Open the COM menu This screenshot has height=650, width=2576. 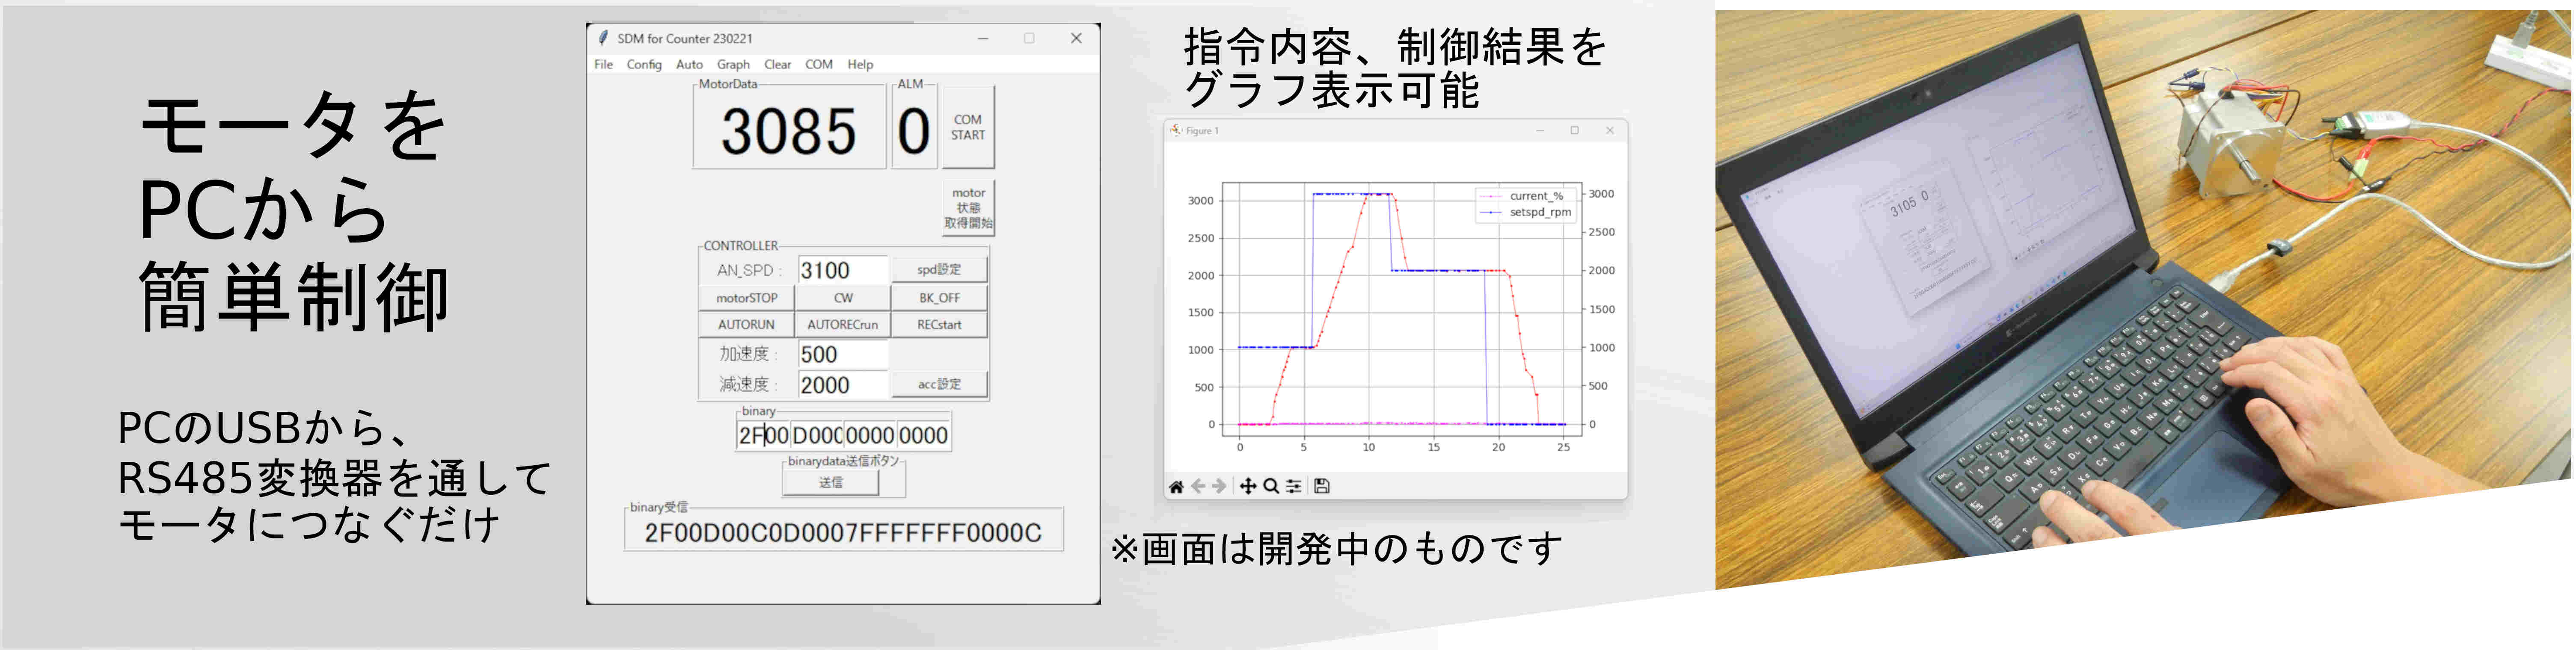[x=819, y=64]
